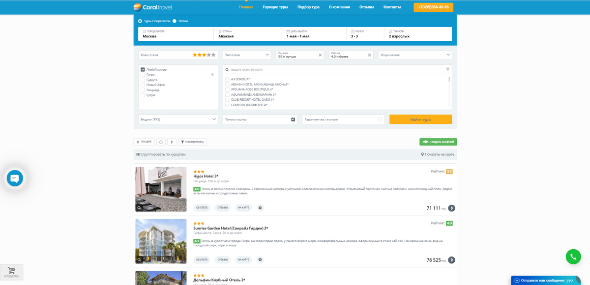Switch to the Отзывы tab on Higos Hotel
The width and height of the screenshot is (590, 285).
(x=222, y=208)
